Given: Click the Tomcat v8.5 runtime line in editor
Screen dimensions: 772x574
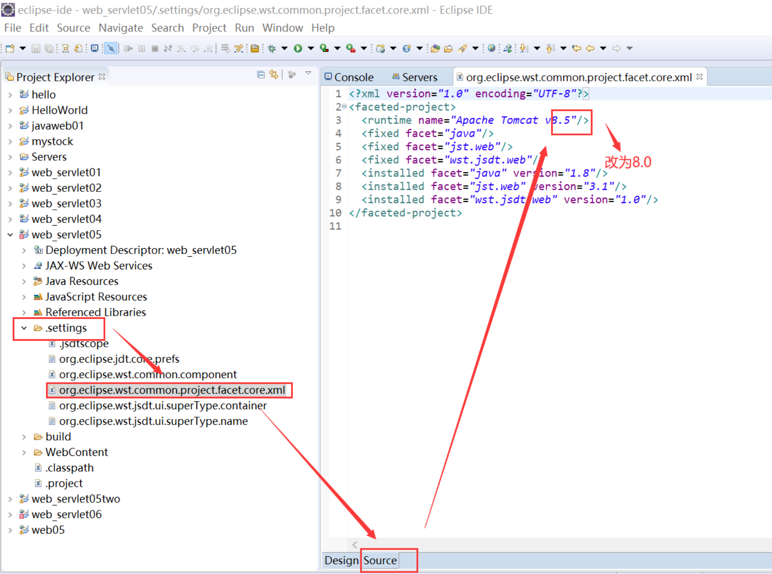Looking at the screenshot, I should click(x=475, y=120).
